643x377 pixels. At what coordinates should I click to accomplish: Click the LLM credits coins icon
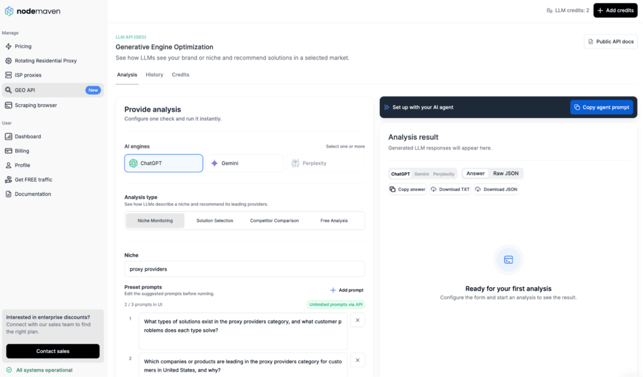550,11
